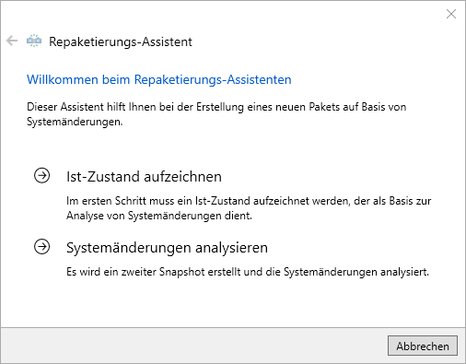The image size is (466, 364).
Task: Click the arrow icon beside Ist-Zustand aufzeichnen
Action: pyautogui.click(x=41, y=176)
